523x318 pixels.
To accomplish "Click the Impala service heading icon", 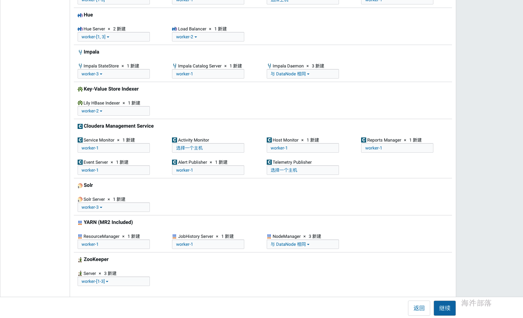I will point(80,52).
